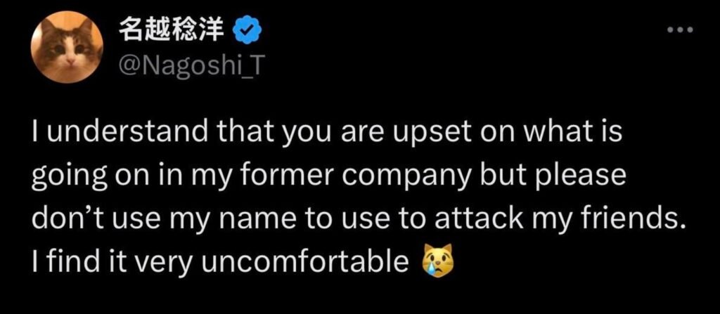The width and height of the screenshot is (720, 314).
Task: Open the 名越稔洋 display name profile link
Action: pos(176,31)
